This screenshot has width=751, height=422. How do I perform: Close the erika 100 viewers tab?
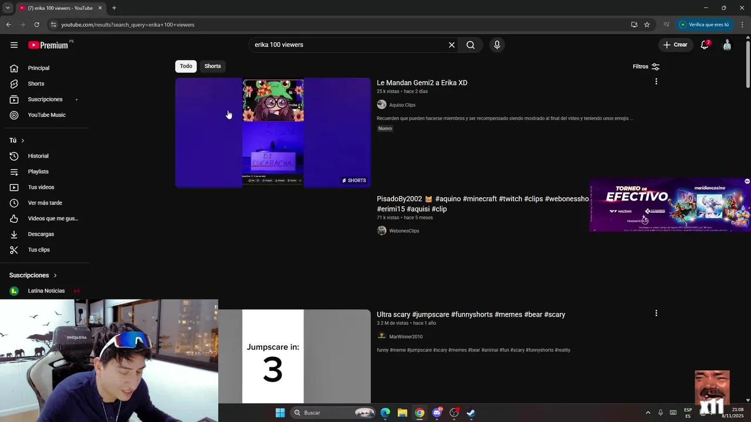click(100, 8)
